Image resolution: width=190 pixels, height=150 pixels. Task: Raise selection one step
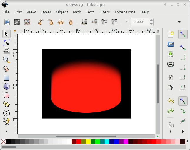click(x=104, y=22)
